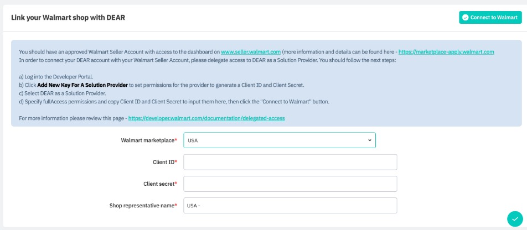Expand the Walmart marketplace dropdown arrow

point(370,140)
